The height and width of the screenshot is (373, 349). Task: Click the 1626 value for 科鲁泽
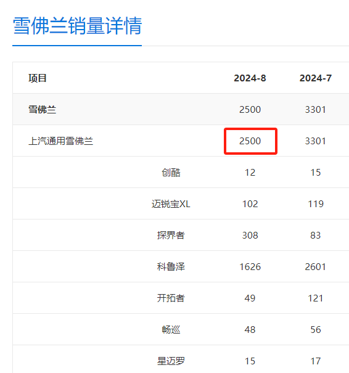250,267
